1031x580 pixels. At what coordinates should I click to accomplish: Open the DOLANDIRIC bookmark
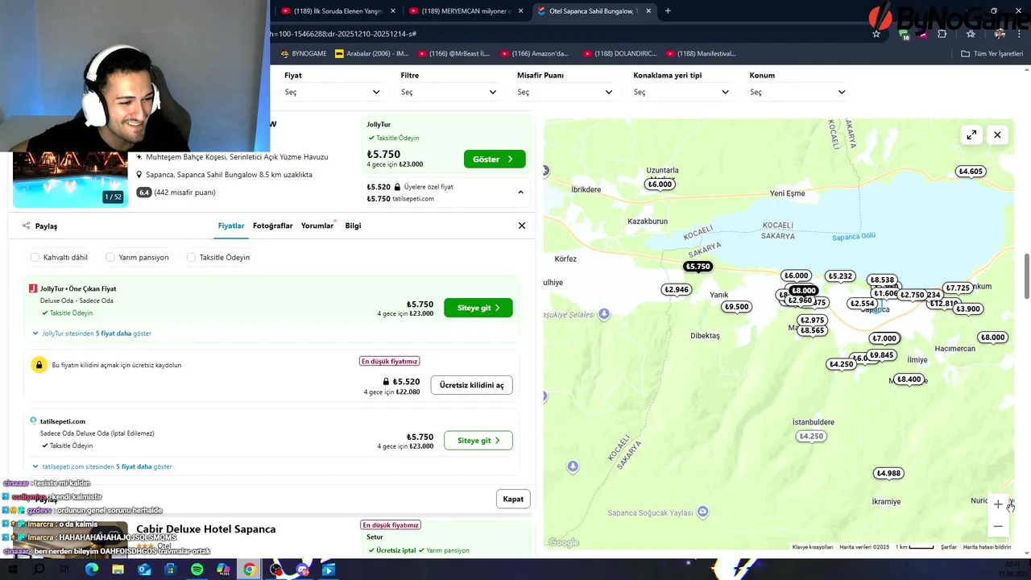pos(619,54)
